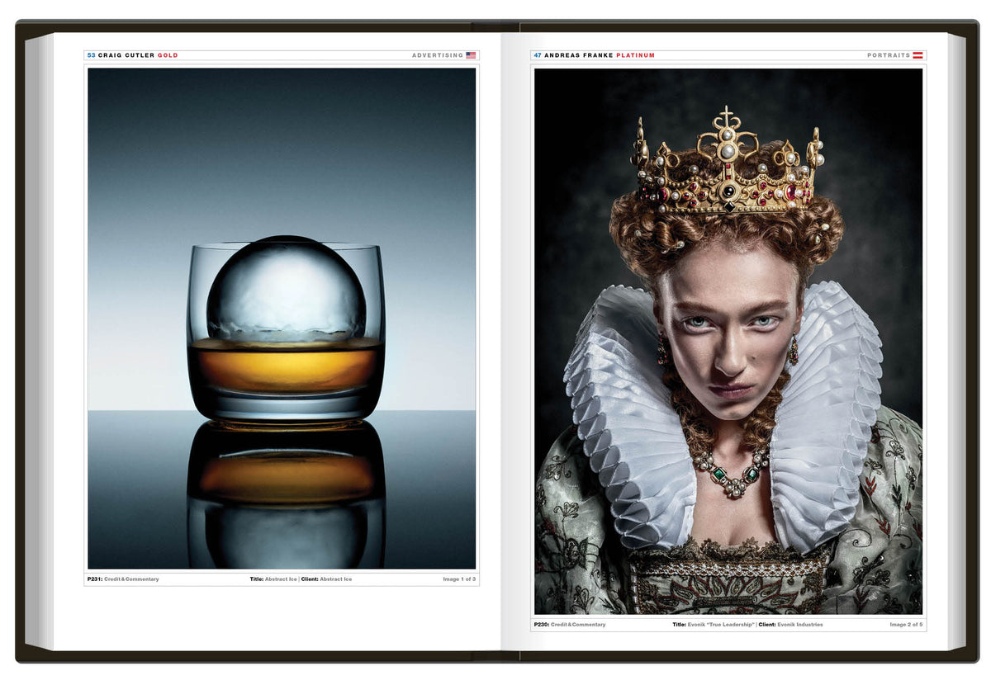The height and width of the screenshot is (685, 991).
Task: Go to P230 Credit & Commentary
Action: point(570,625)
